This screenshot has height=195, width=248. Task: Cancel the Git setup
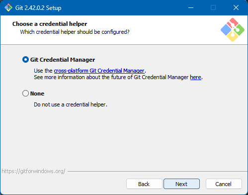pos(224,184)
